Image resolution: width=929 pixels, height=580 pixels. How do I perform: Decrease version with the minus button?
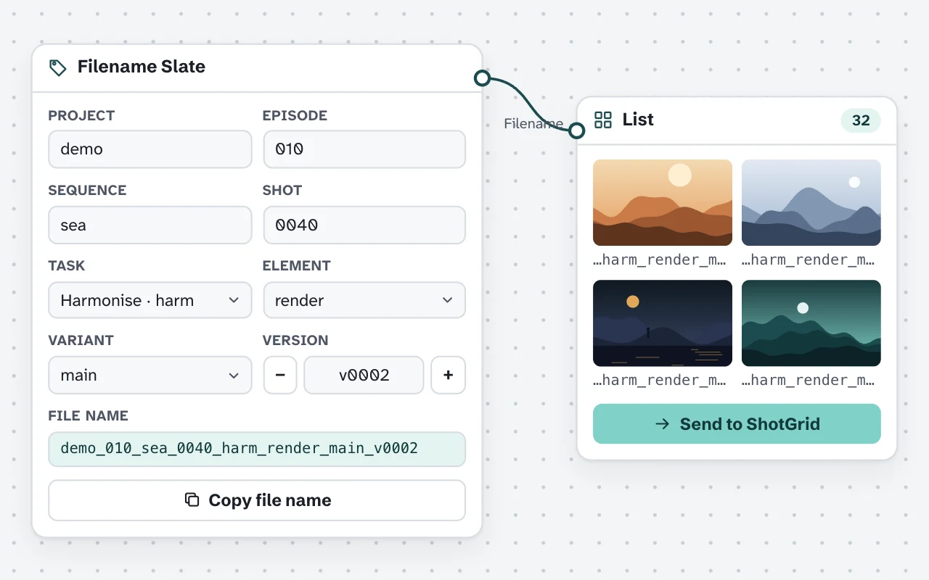coord(280,375)
